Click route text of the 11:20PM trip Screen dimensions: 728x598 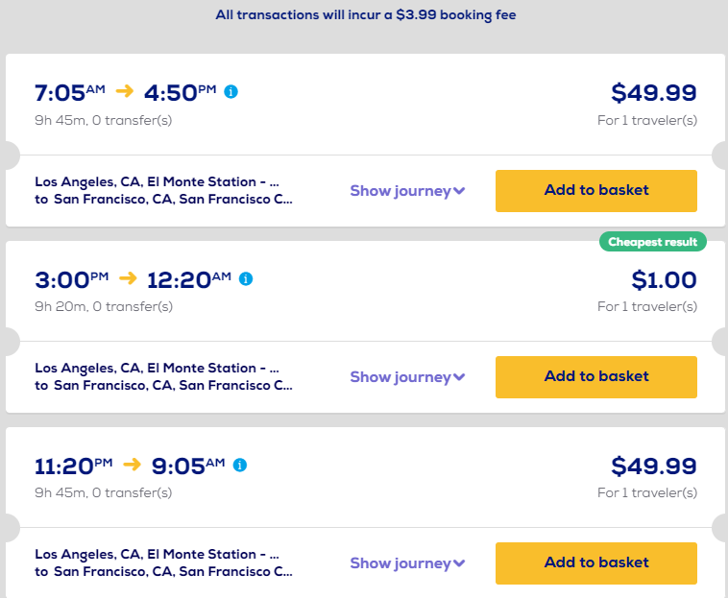click(x=163, y=562)
